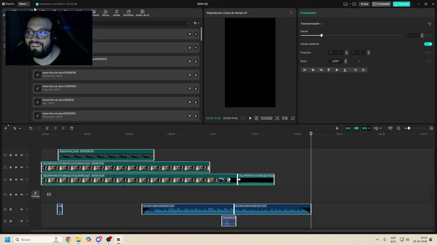Open the sound filter dropdown in search bar
437x245 pixels.
(x=196, y=23)
